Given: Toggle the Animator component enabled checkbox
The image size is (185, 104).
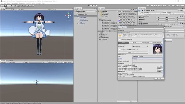Looking at the screenshot, I should click(142, 23).
